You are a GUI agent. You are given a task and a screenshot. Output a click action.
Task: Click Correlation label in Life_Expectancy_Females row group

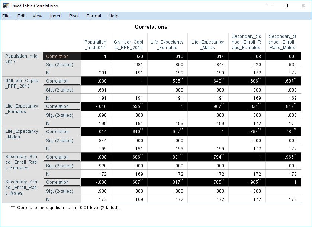pyautogui.click(x=62, y=106)
